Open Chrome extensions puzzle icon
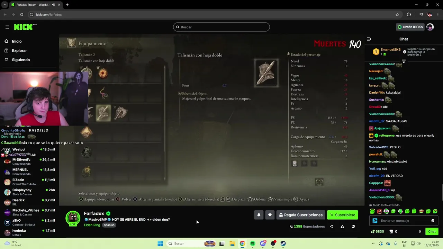The image size is (443, 249). pos(409,15)
